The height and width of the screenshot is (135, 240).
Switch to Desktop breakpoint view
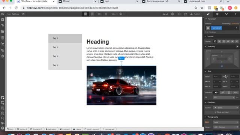(85, 14)
